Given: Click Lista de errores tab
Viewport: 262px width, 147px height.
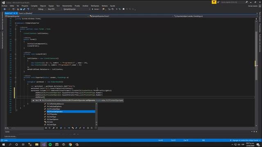Looking at the screenshot, I should click(x=10, y=136).
